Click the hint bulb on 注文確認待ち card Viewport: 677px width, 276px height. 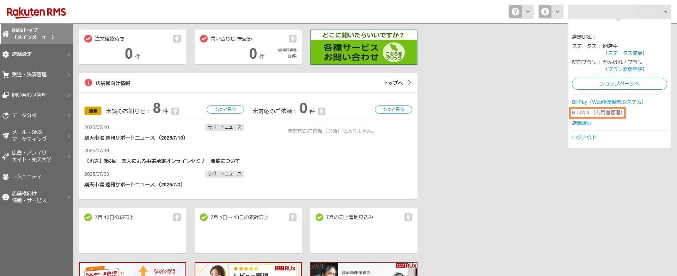tap(177, 39)
